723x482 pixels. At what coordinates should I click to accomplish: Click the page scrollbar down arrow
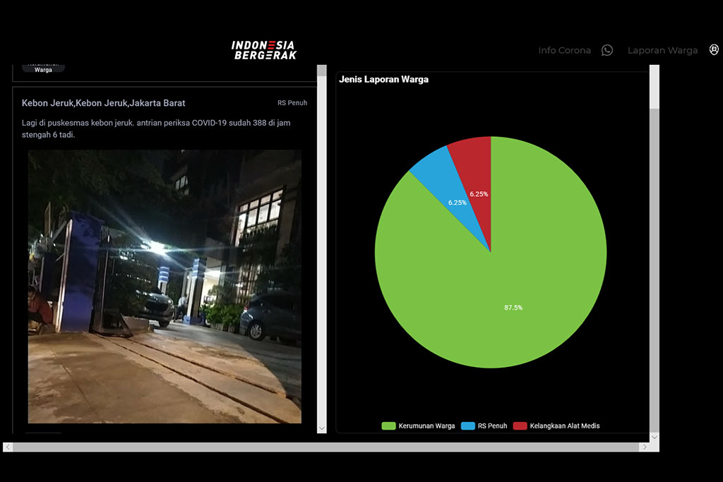coord(654,438)
